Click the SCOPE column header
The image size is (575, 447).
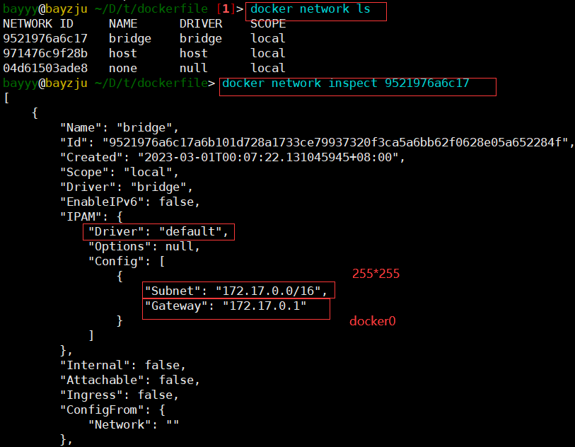[x=268, y=23]
